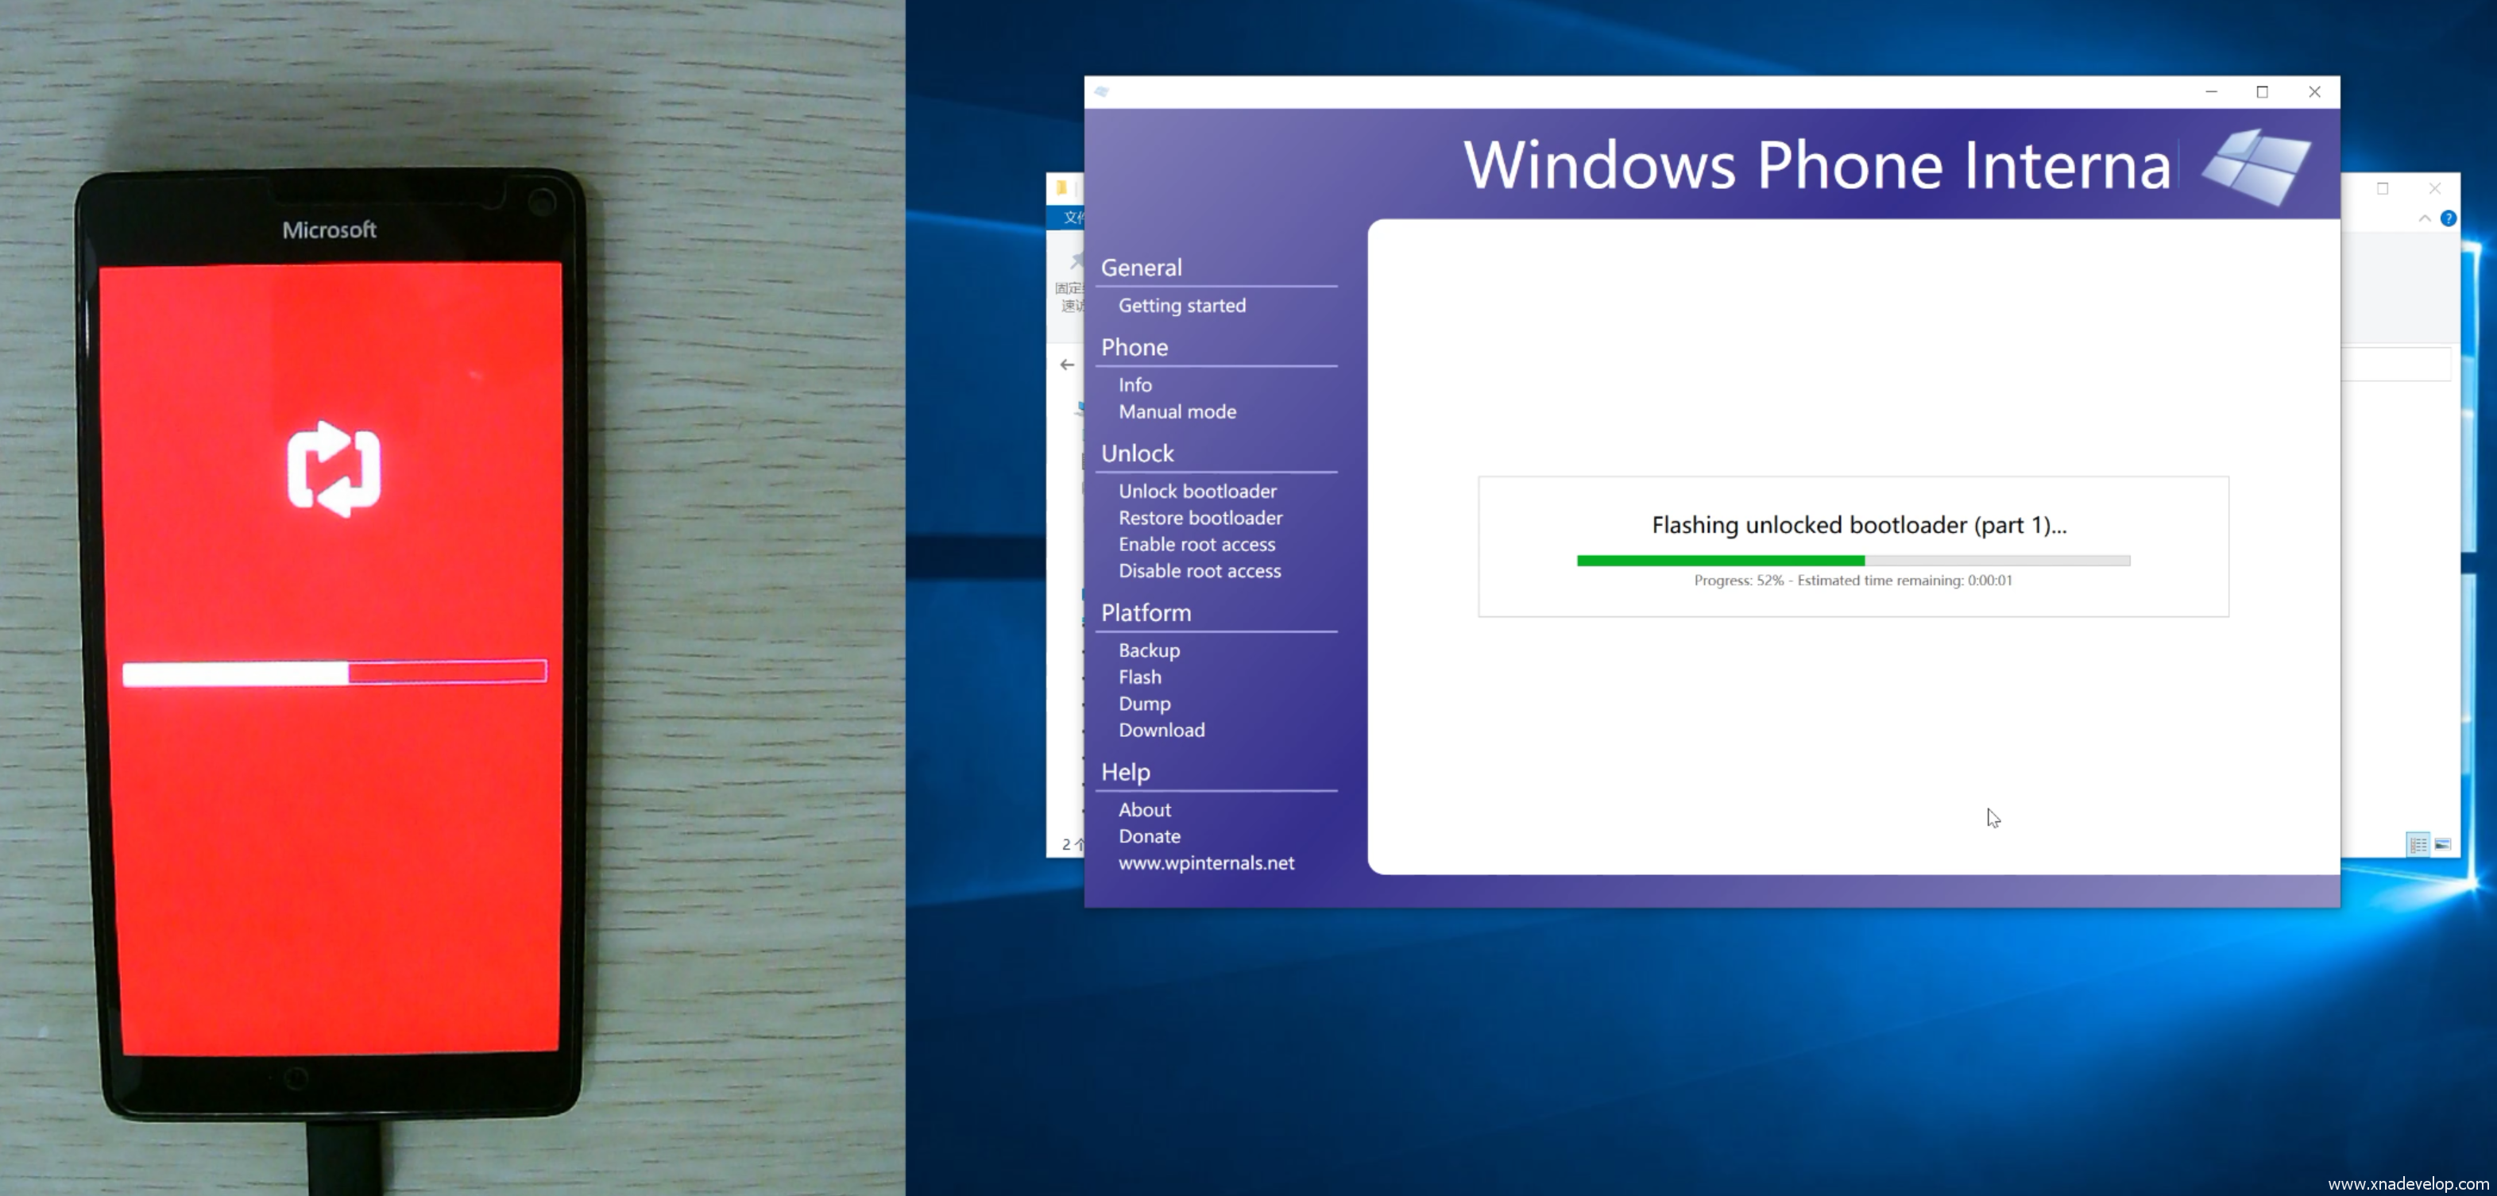Click the Windows Phone Internals logo icon
Viewport: 2497px width, 1196px height.
[x=2258, y=167]
